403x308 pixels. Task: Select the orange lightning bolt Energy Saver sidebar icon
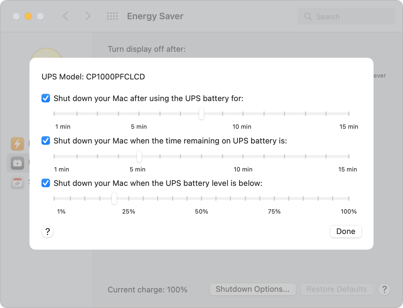coord(17,144)
